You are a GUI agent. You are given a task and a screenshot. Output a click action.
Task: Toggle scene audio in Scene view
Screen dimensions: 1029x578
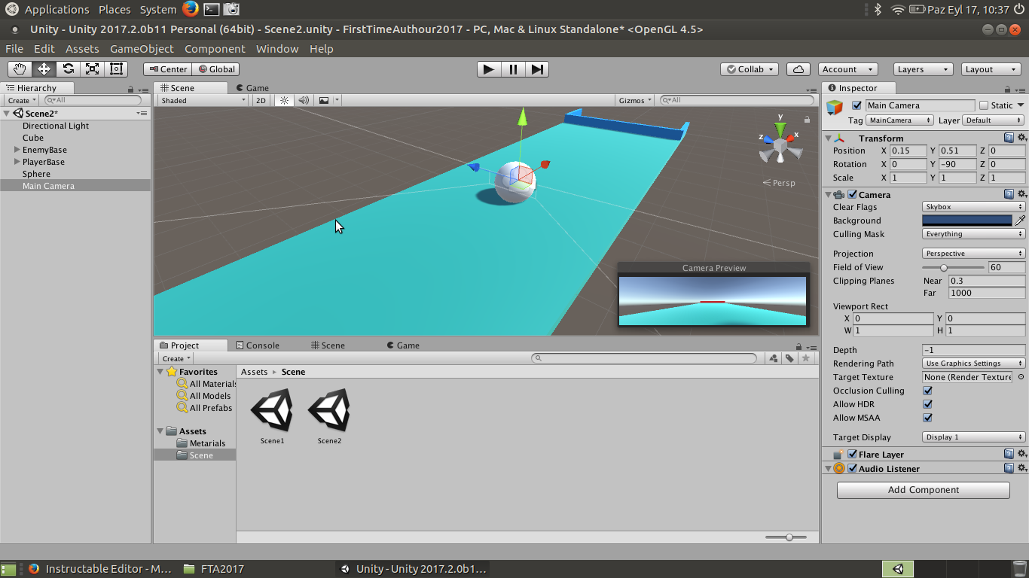point(304,100)
